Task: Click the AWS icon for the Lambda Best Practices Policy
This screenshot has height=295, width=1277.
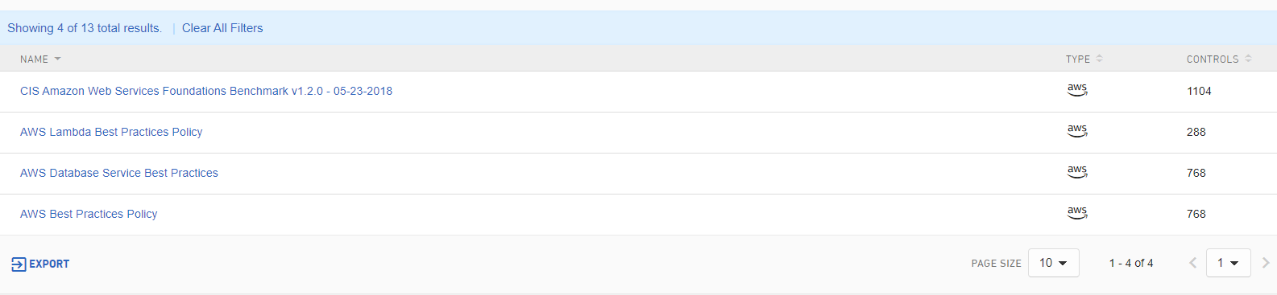Action: tap(1077, 131)
